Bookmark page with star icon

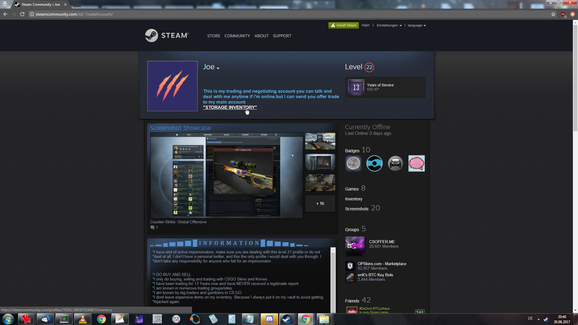click(553, 14)
